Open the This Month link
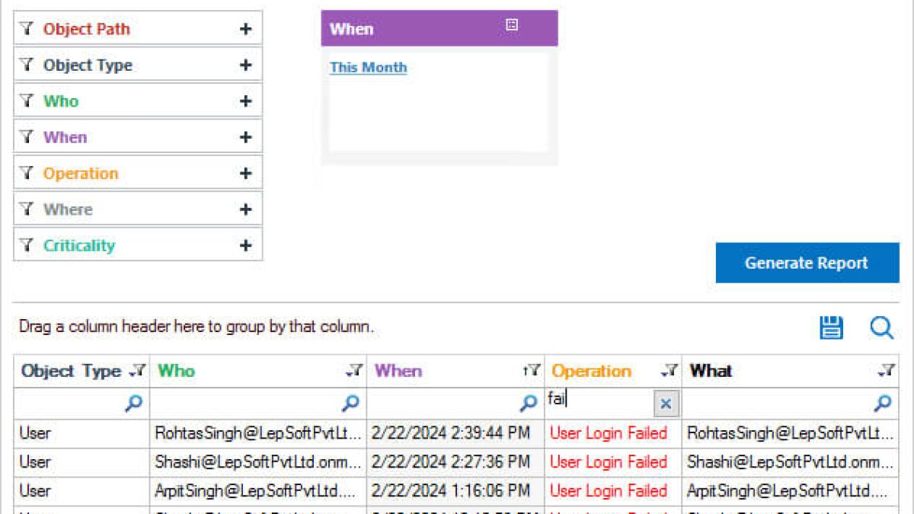The height and width of the screenshot is (514, 914). 368,67
